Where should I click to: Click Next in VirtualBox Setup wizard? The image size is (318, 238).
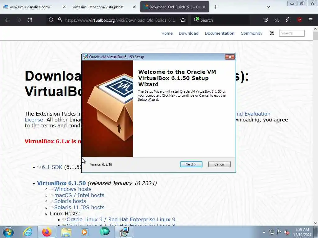[x=191, y=164]
